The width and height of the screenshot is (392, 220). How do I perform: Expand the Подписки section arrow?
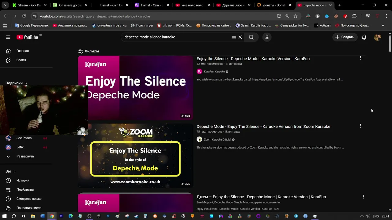coord(26,83)
